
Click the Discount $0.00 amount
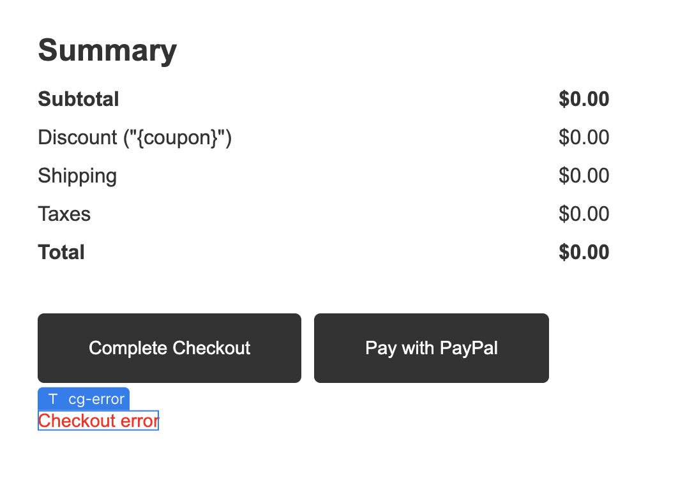[584, 137]
